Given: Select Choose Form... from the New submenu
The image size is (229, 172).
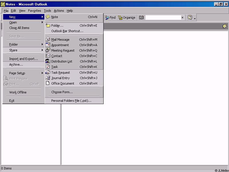Looking at the screenshot, I should point(62,92).
